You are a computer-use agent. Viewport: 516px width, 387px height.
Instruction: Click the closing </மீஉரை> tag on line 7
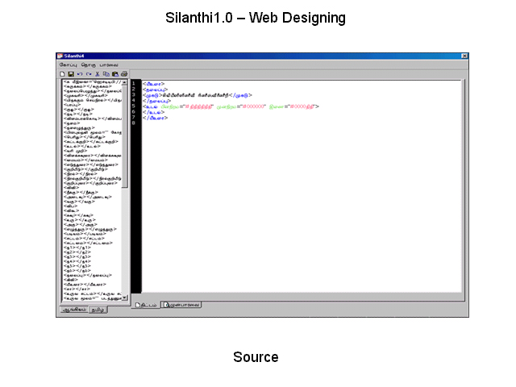[155, 118]
